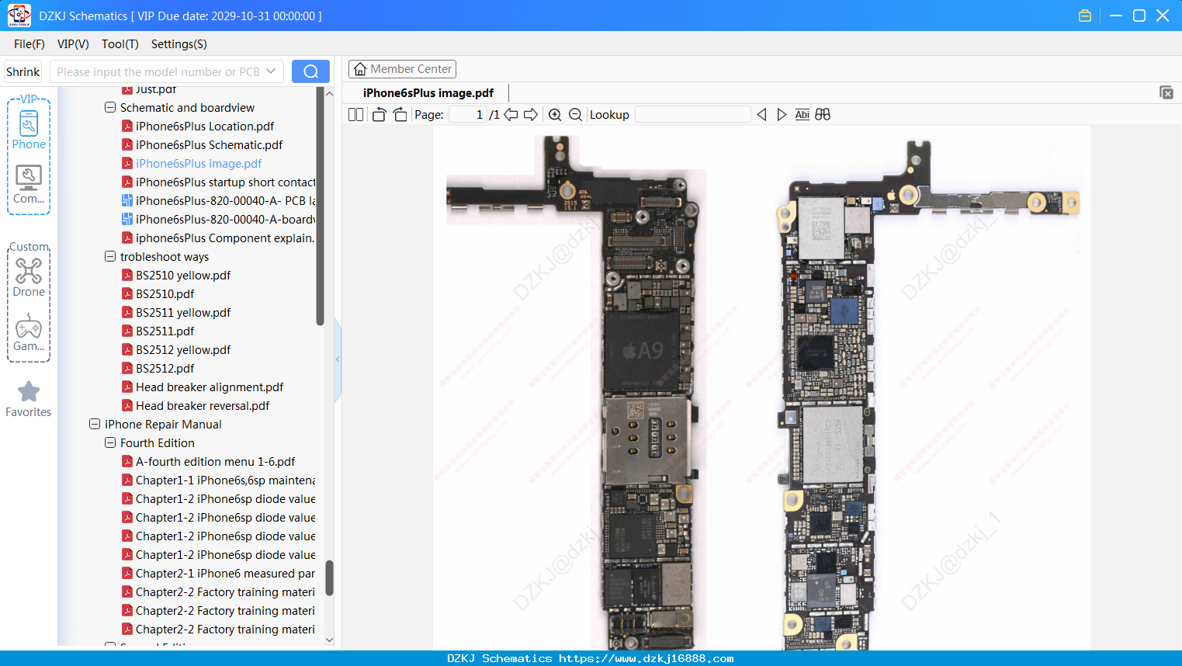Click the Shrink button
Screen dimensions: 1182x666
23,71
